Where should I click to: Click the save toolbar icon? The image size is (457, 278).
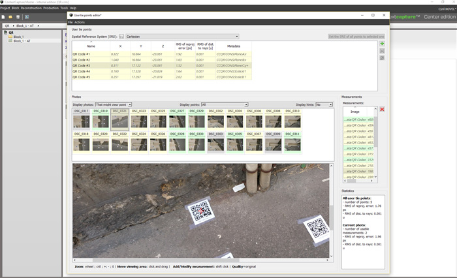click(18, 16)
